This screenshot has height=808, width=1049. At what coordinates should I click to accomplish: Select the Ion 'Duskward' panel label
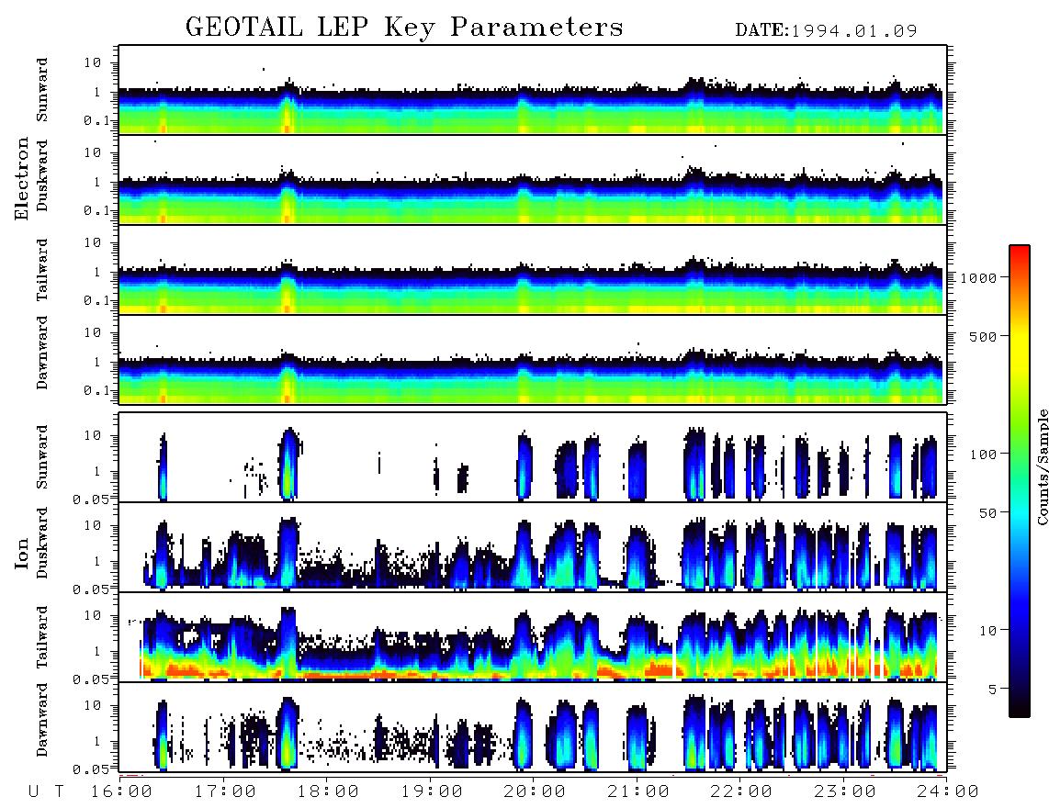pos(42,543)
